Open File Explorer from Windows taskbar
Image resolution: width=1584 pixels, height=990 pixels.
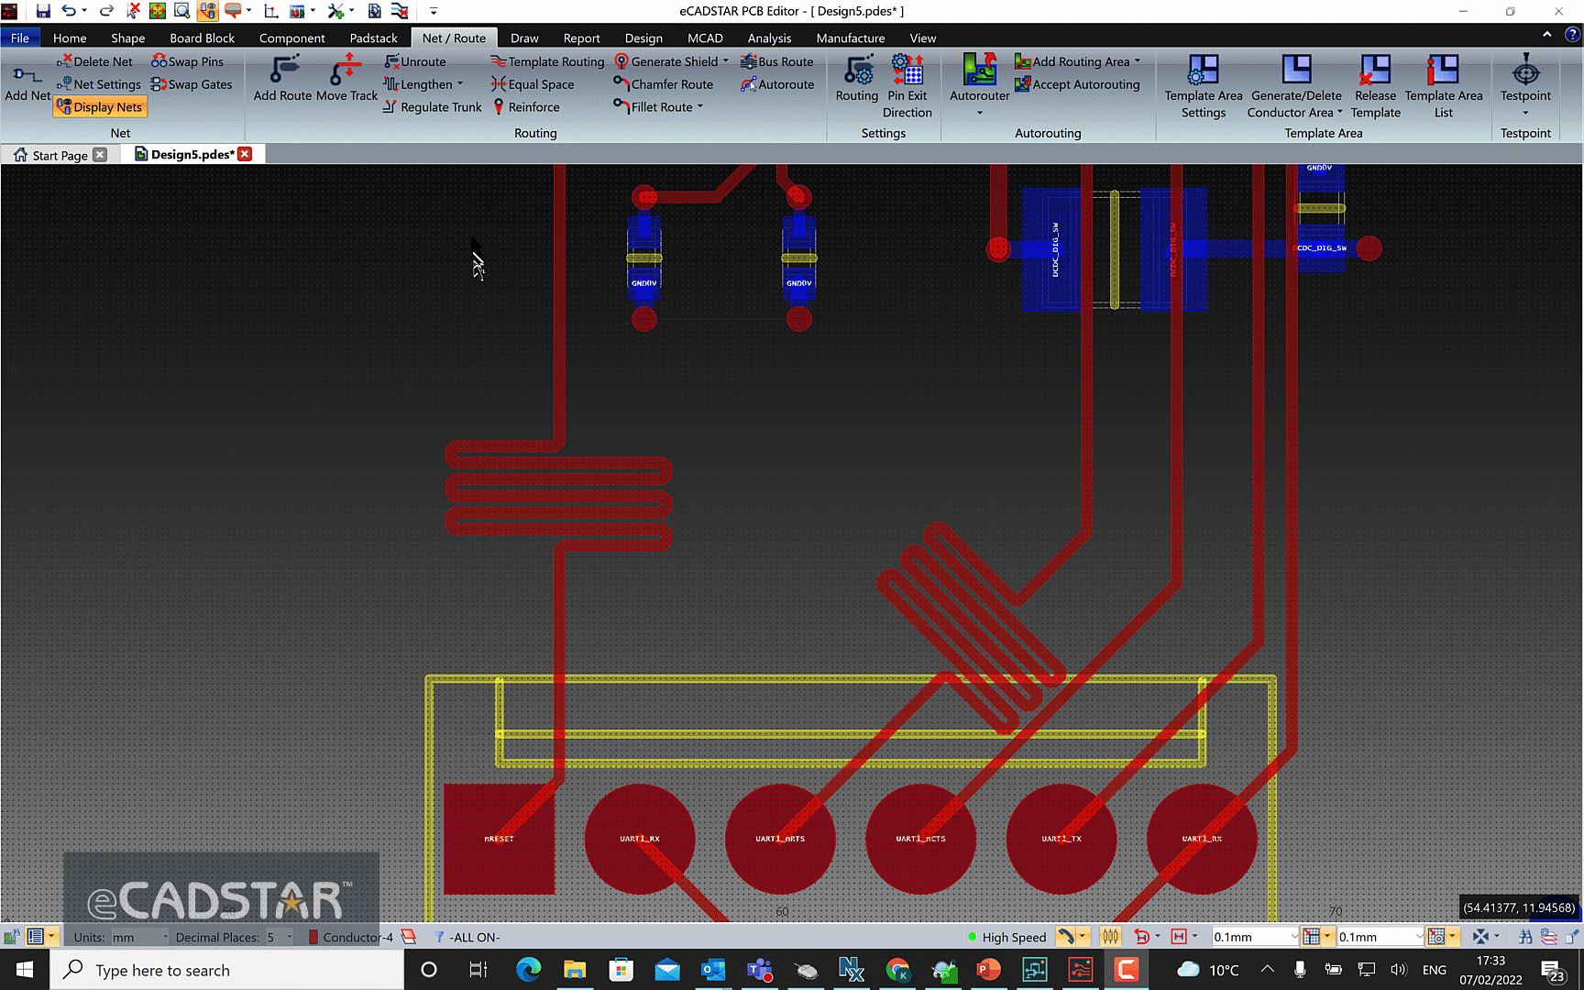pyautogui.click(x=575, y=970)
